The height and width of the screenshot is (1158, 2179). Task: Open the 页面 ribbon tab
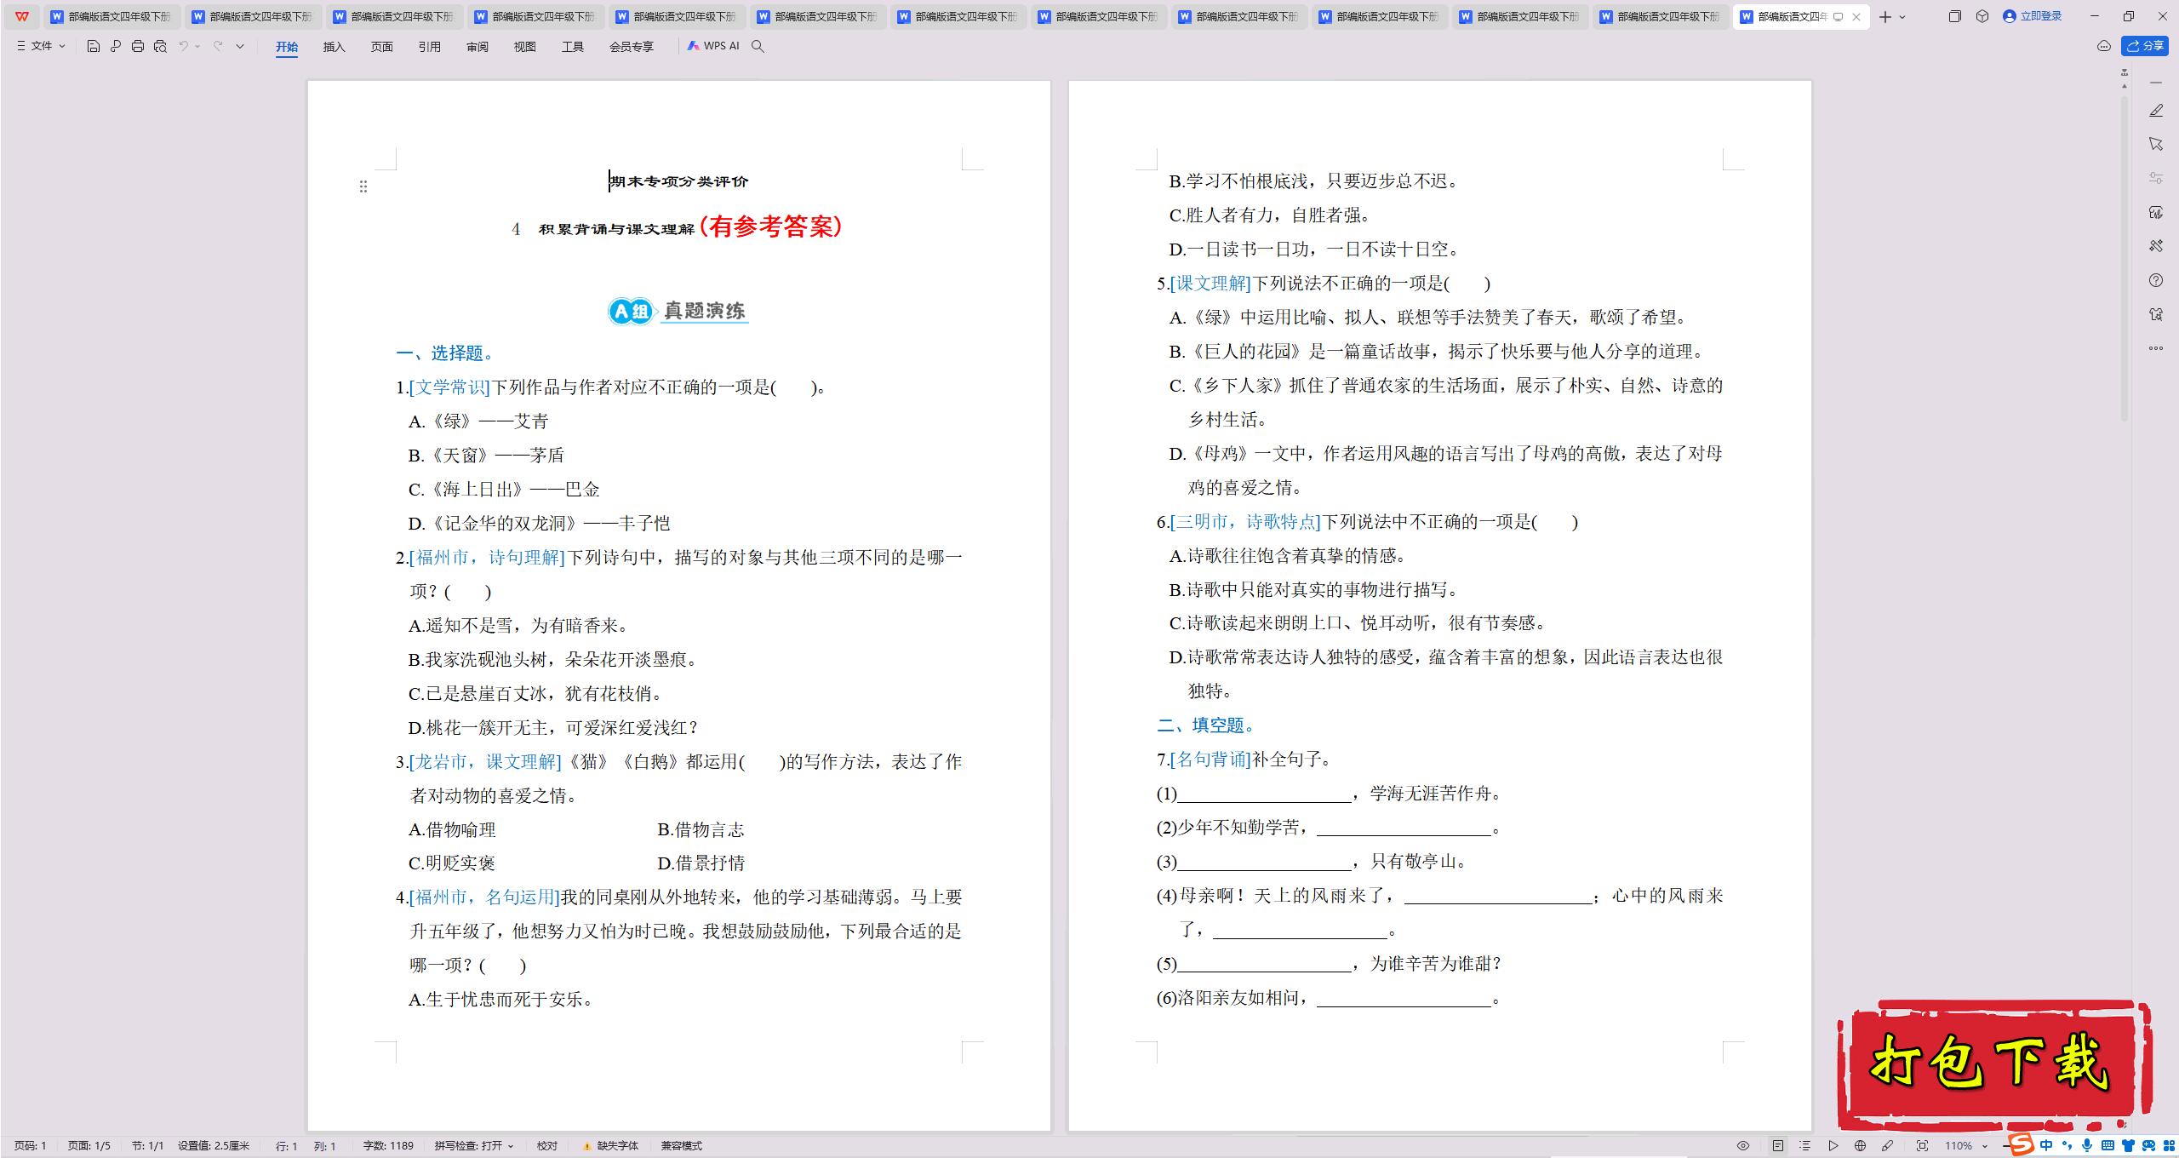[x=382, y=47]
